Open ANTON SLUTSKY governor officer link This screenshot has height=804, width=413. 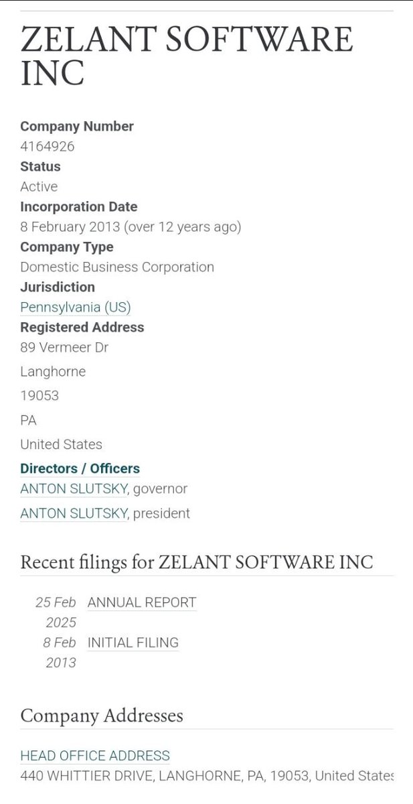pyautogui.click(x=74, y=489)
